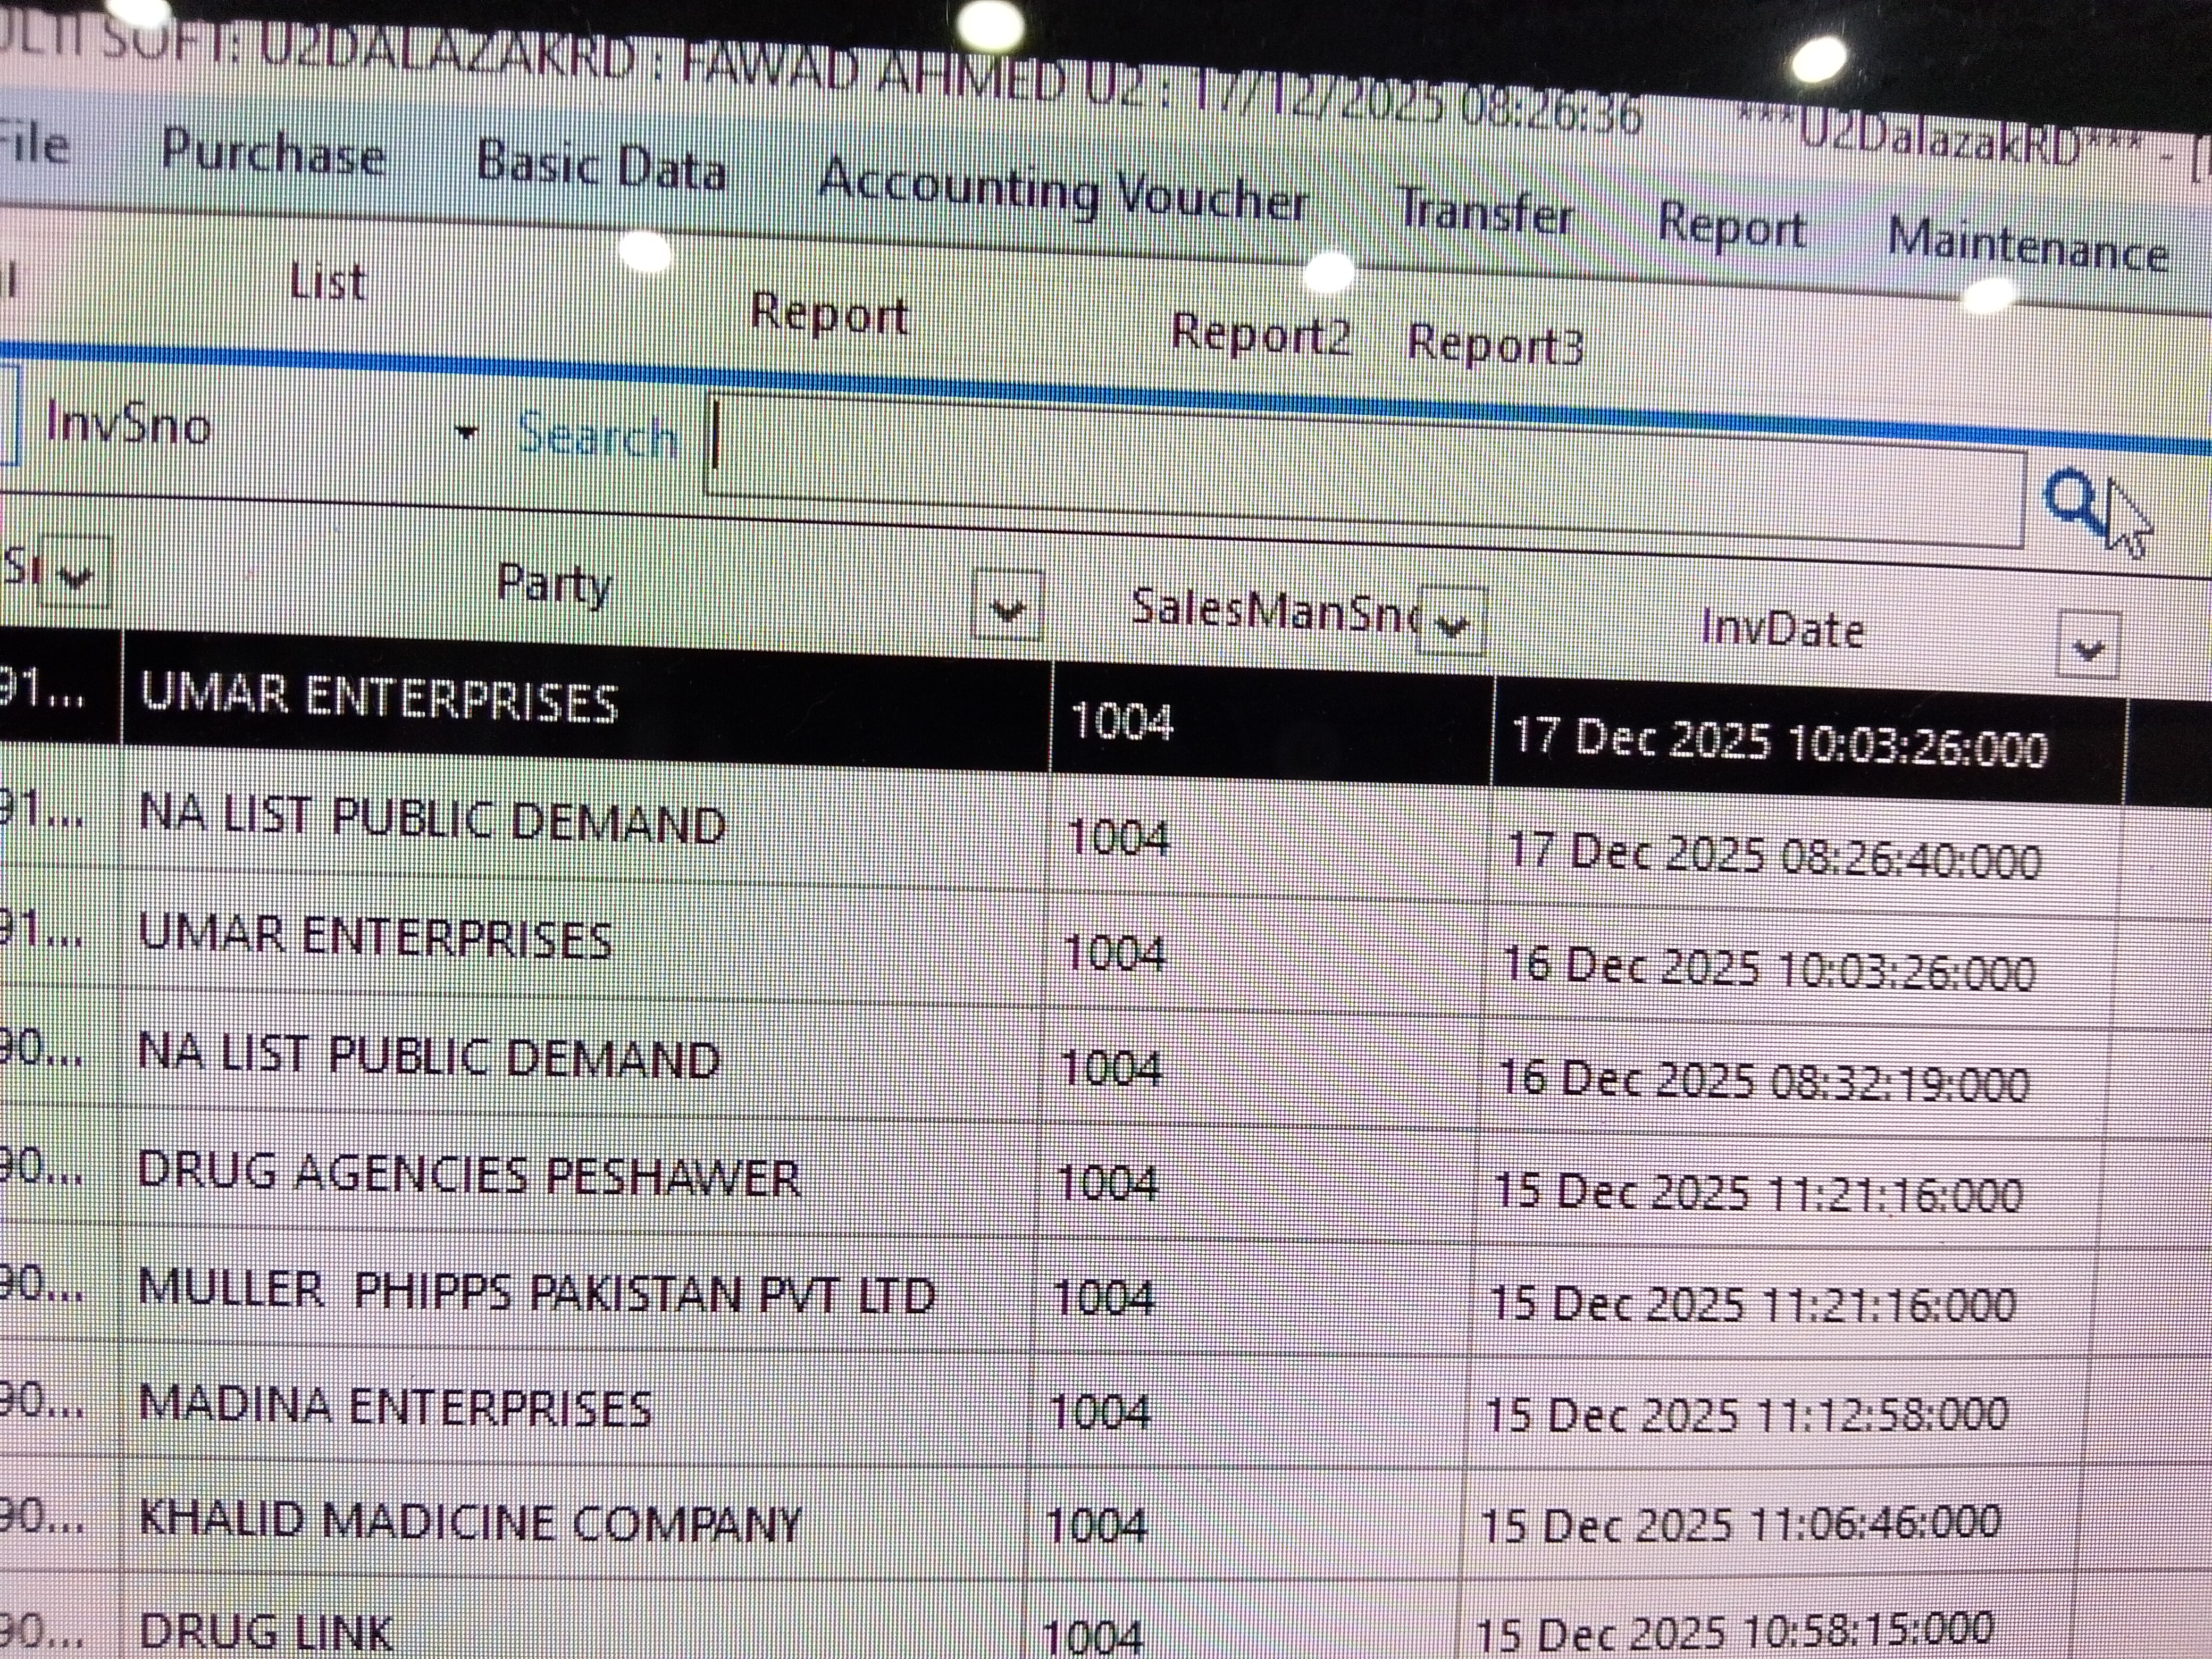The width and height of the screenshot is (2212, 1659).
Task: Switch to the Report3 tab
Action: pos(1495,344)
